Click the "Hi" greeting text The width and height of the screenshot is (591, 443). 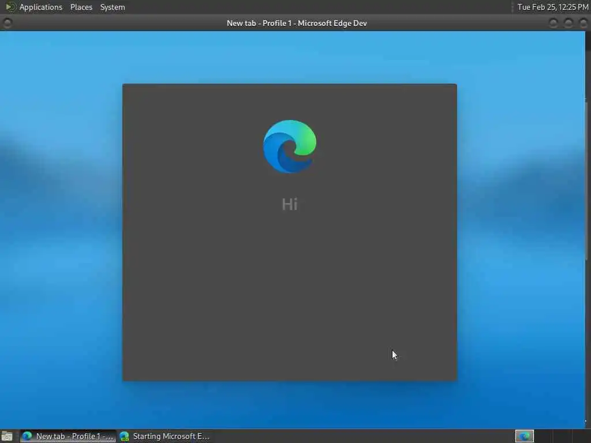(x=290, y=205)
